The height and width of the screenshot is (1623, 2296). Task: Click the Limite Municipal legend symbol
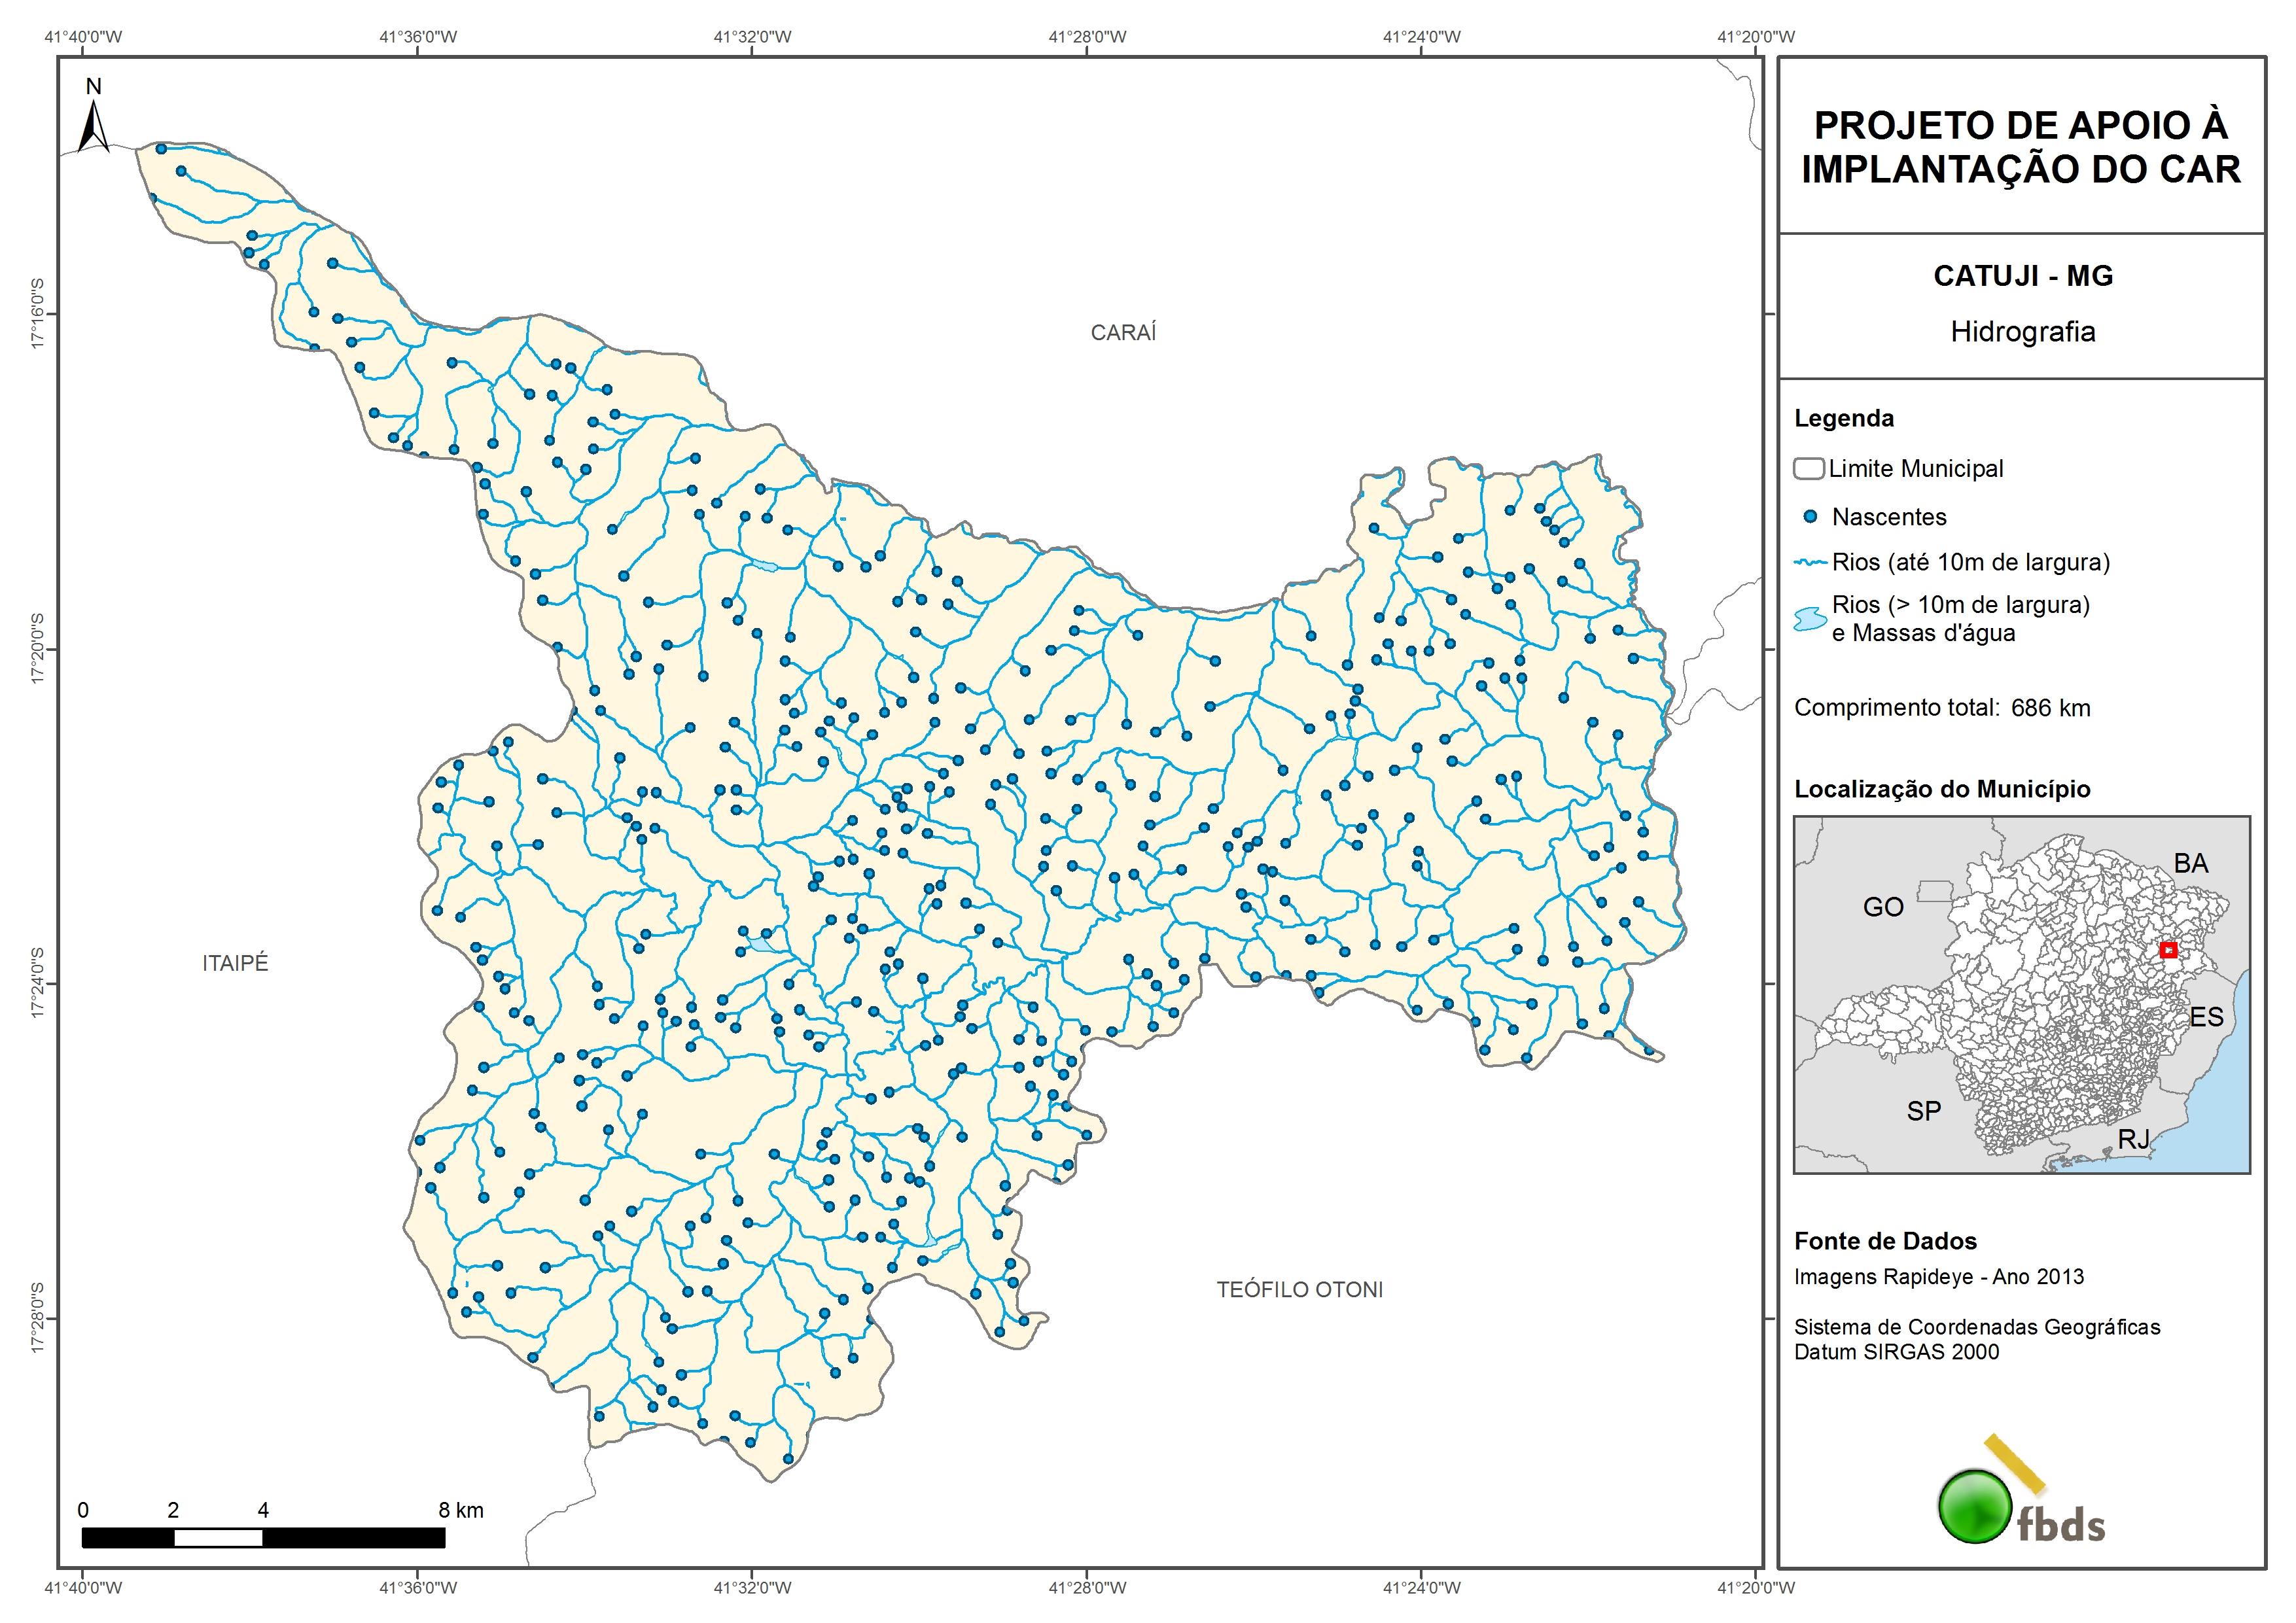coord(1808,468)
